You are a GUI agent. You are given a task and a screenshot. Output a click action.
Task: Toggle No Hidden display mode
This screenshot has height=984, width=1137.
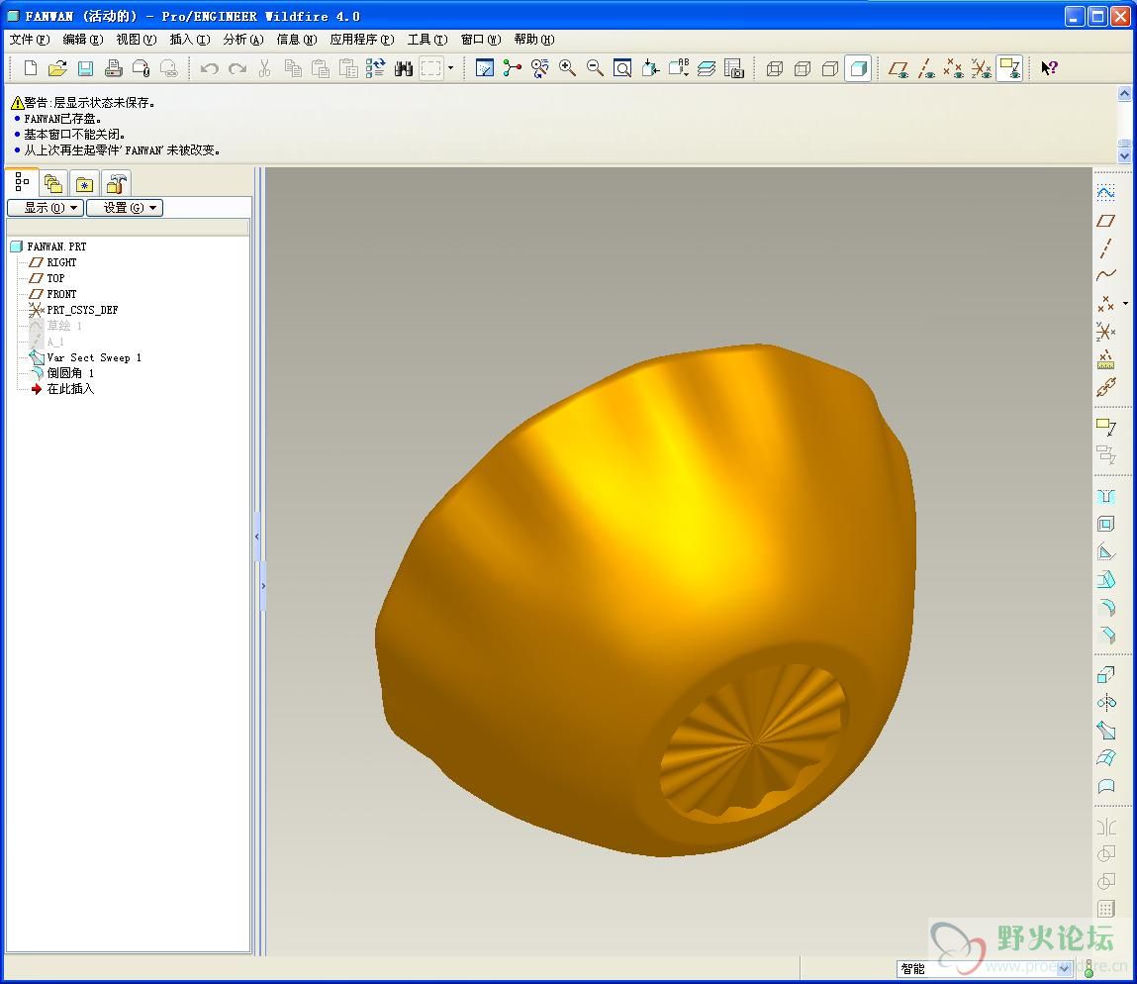click(829, 68)
